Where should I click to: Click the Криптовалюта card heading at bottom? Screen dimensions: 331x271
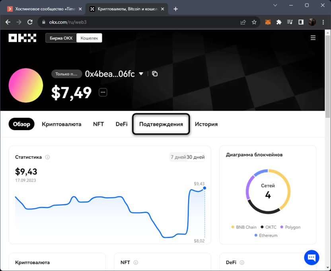point(32,262)
